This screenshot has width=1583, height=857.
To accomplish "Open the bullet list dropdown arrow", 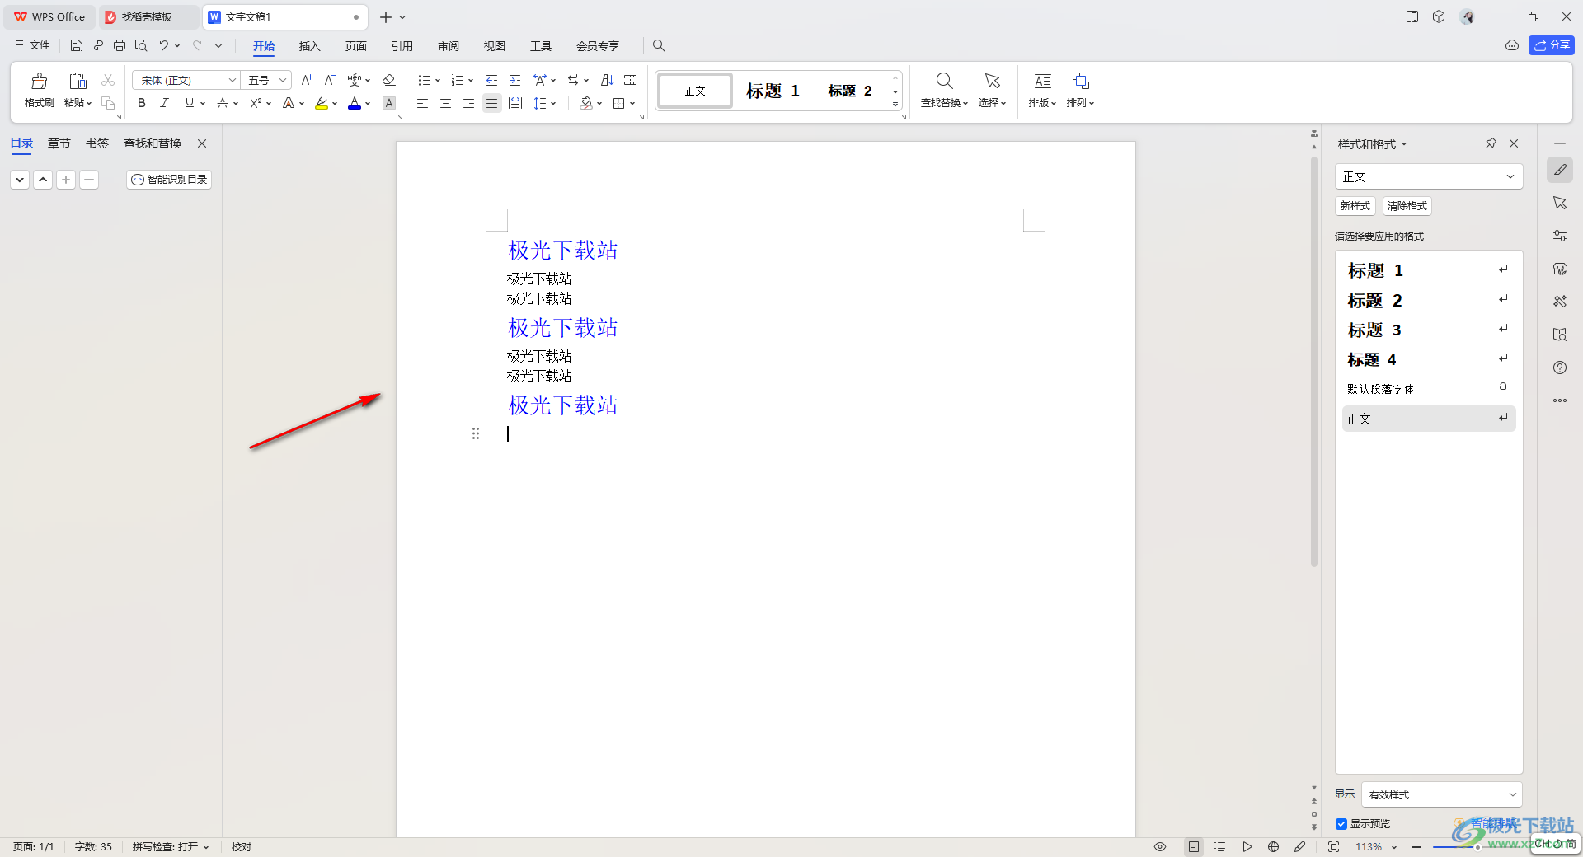I will (x=438, y=80).
